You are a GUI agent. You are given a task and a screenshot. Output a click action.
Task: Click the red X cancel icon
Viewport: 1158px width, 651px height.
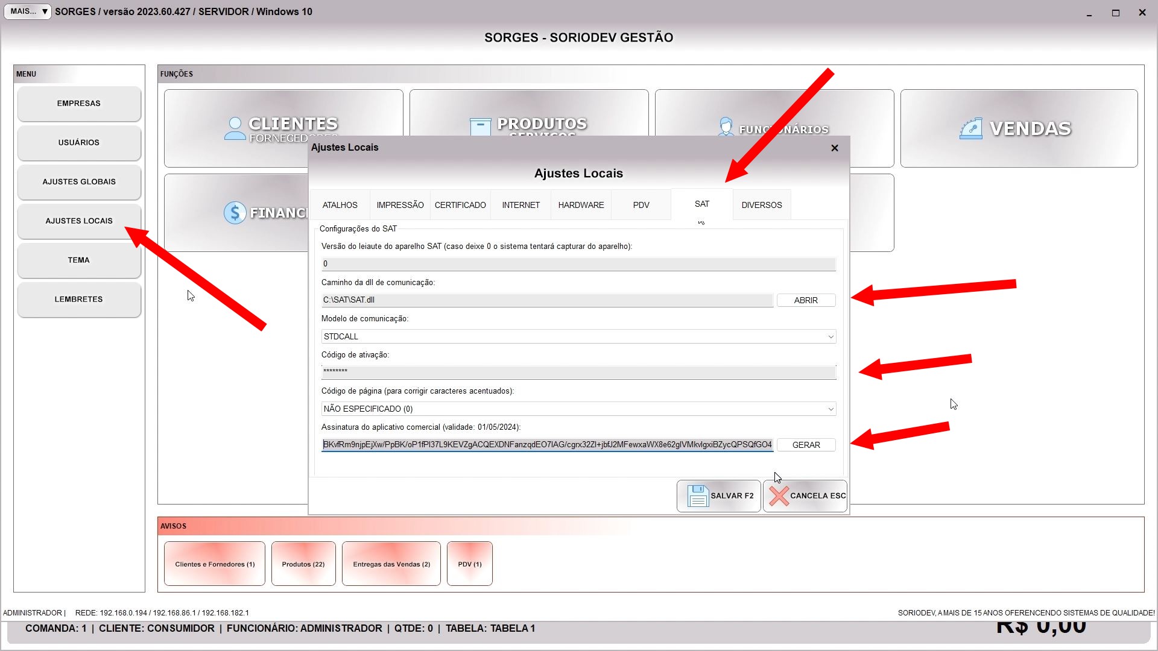779,496
